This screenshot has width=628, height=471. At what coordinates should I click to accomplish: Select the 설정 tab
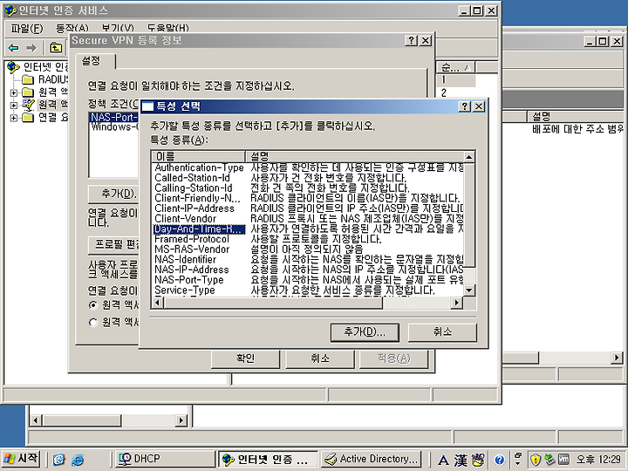coord(95,61)
